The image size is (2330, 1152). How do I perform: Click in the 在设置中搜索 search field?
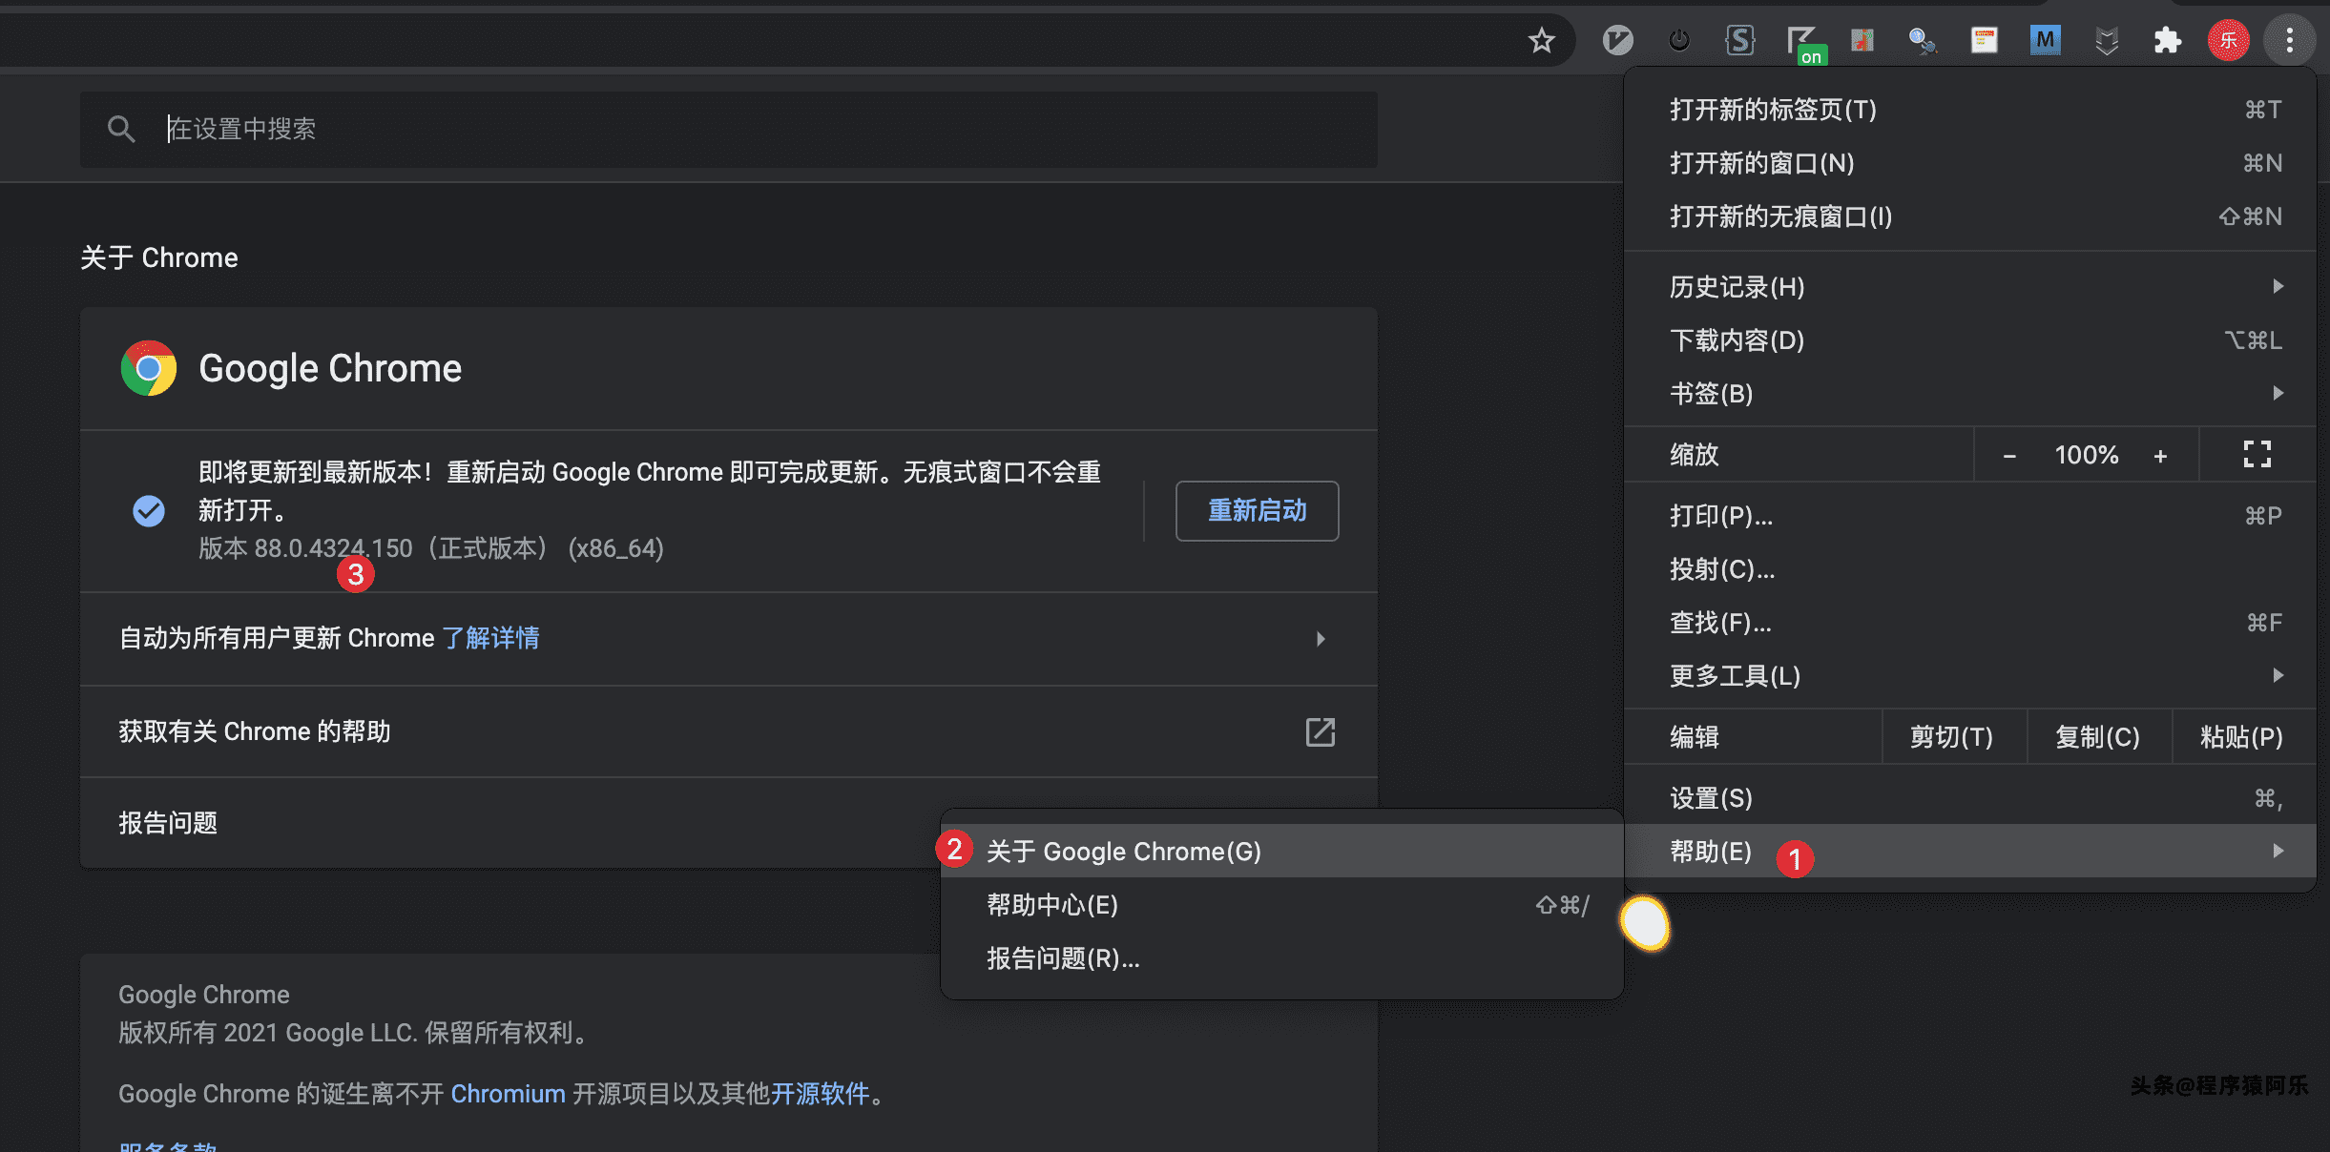tap(728, 129)
